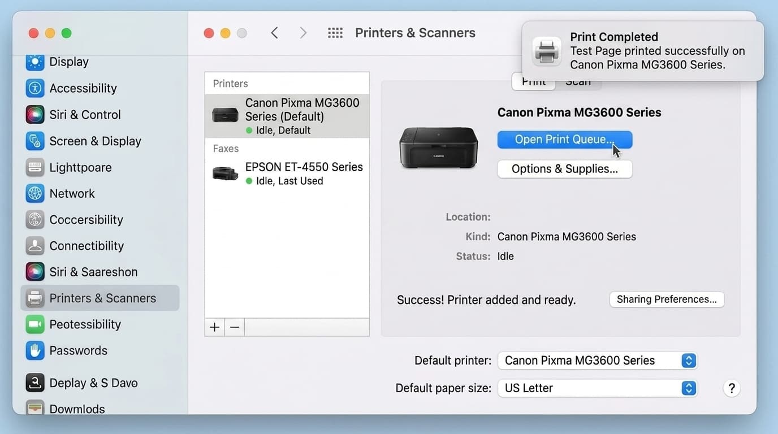Click the bold Canon Pixma MG3600 Series heading
This screenshot has height=434, width=778.
tap(579, 112)
